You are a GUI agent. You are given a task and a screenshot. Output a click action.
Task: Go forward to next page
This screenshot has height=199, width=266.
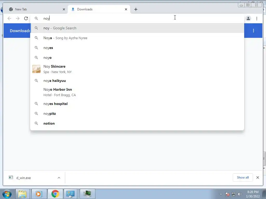18,18
